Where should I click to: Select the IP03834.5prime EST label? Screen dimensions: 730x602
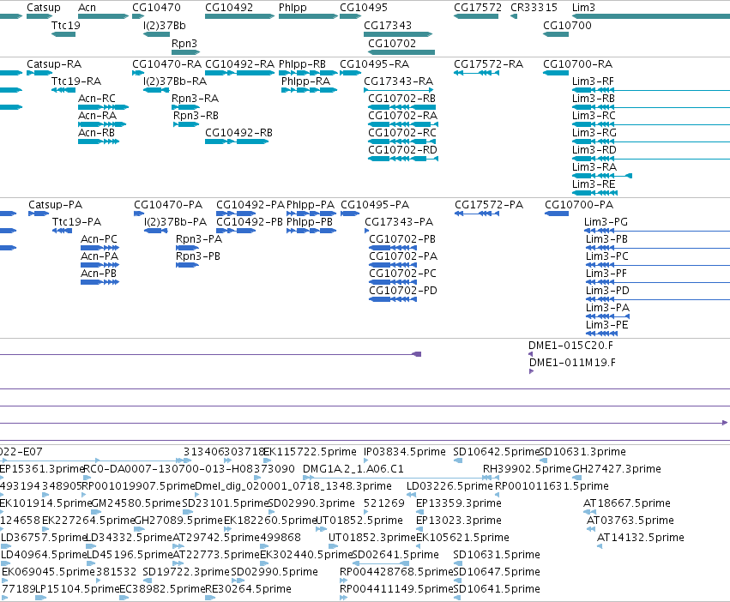point(405,452)
